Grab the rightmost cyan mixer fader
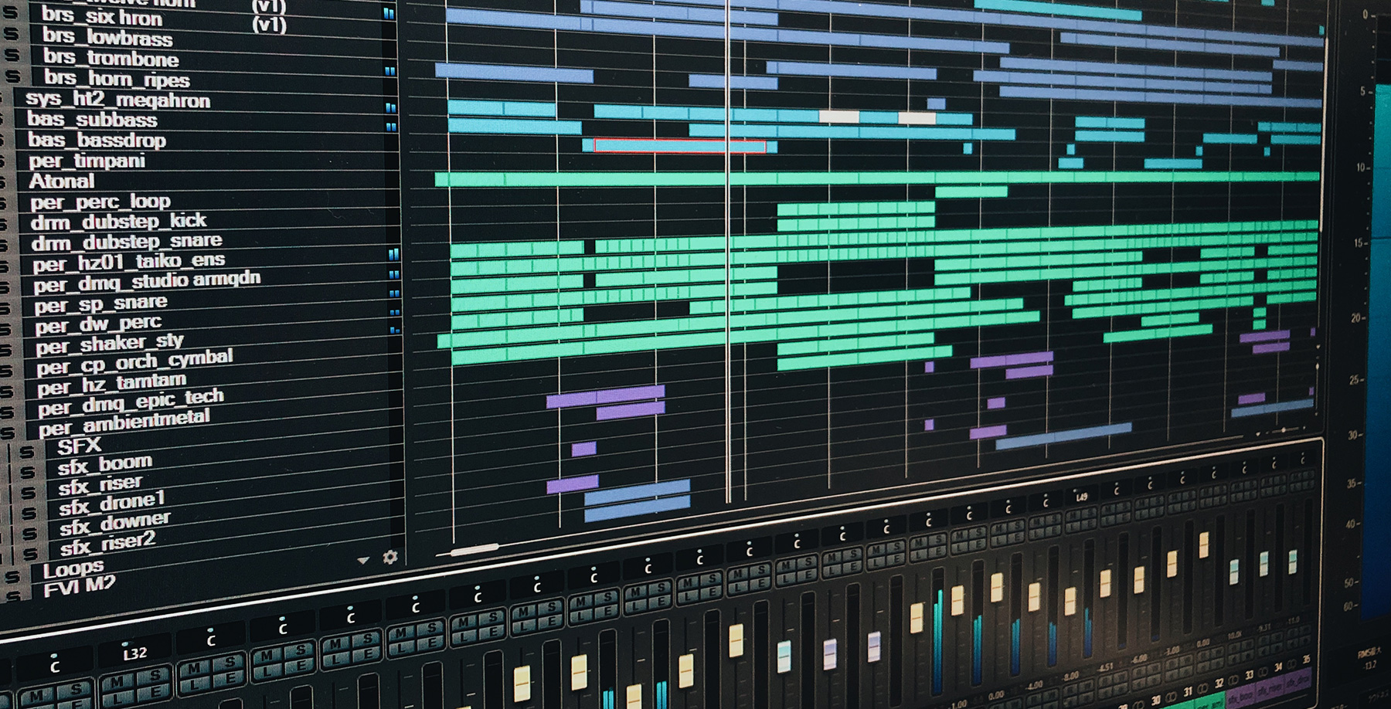Viewport: 1391px width, 709px height. (1292, 561)
